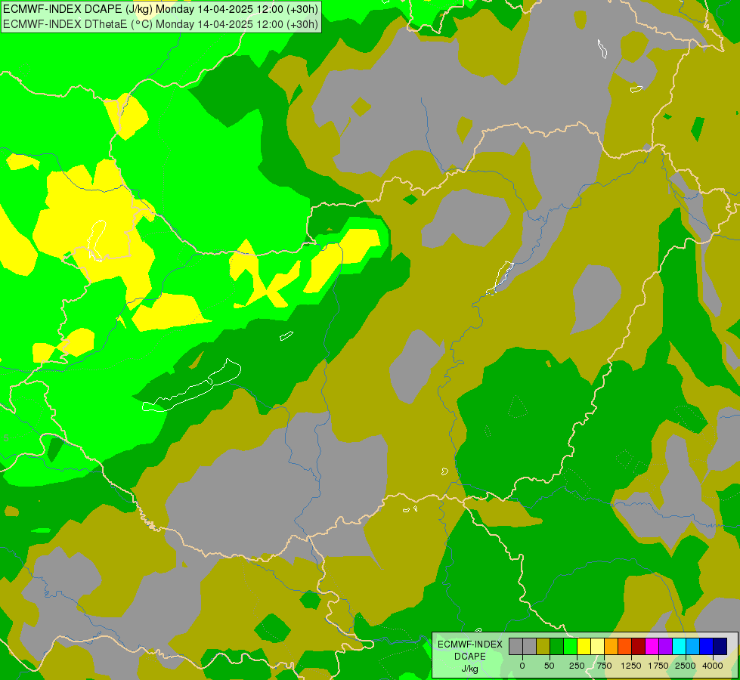Viewport: 740px width, 680px height.
Task: Click the DCAPE title line with J/kg
Action: point(160,9)
